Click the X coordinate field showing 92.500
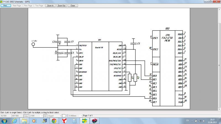This screenshot has width=221, height=124. (5, 116)
